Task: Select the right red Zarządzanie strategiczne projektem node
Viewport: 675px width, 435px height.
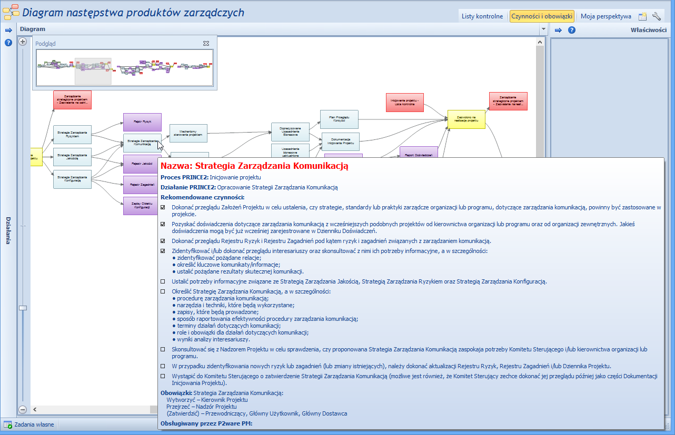Action: (508, 101)
